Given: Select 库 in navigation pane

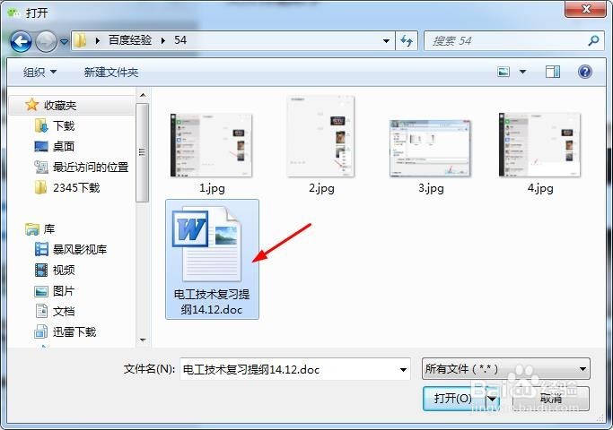Looking at the screenshot, I should (49, 229).
